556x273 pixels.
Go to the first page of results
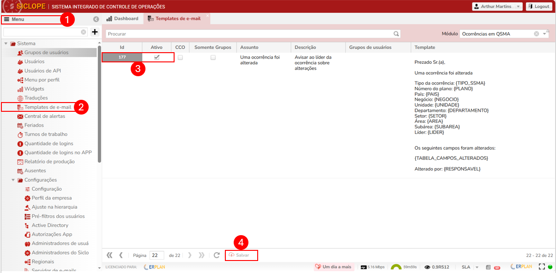109,255
